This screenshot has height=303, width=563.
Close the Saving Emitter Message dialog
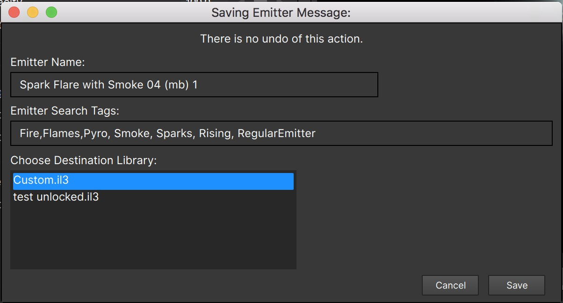tap(14, 13)
